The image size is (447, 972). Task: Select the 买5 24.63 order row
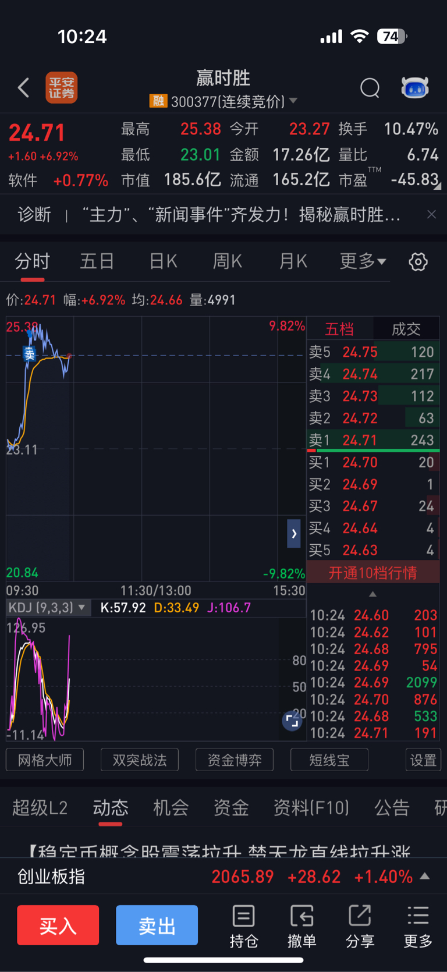pyautogui.click(x=373, y=551)
